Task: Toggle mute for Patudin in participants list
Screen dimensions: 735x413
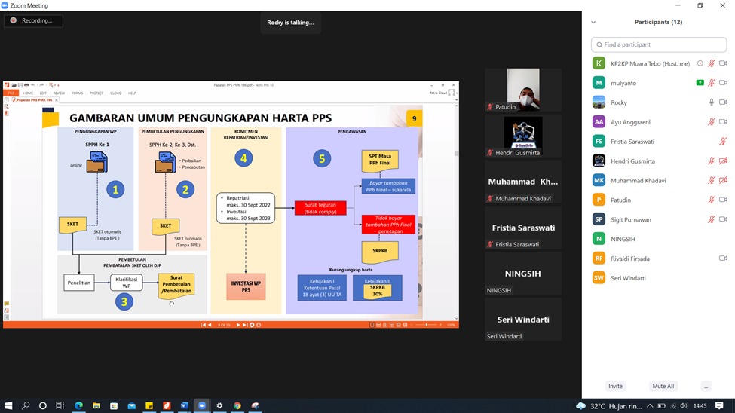Action: click(711, 200)
